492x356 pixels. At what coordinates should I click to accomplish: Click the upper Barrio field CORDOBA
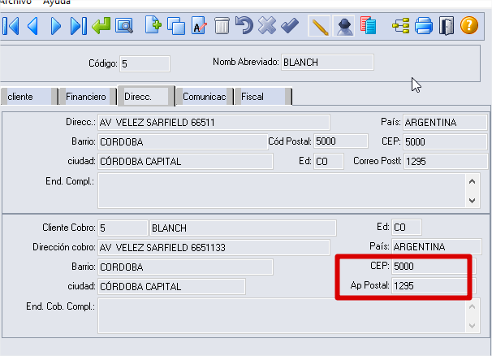(x=183, y=141)
